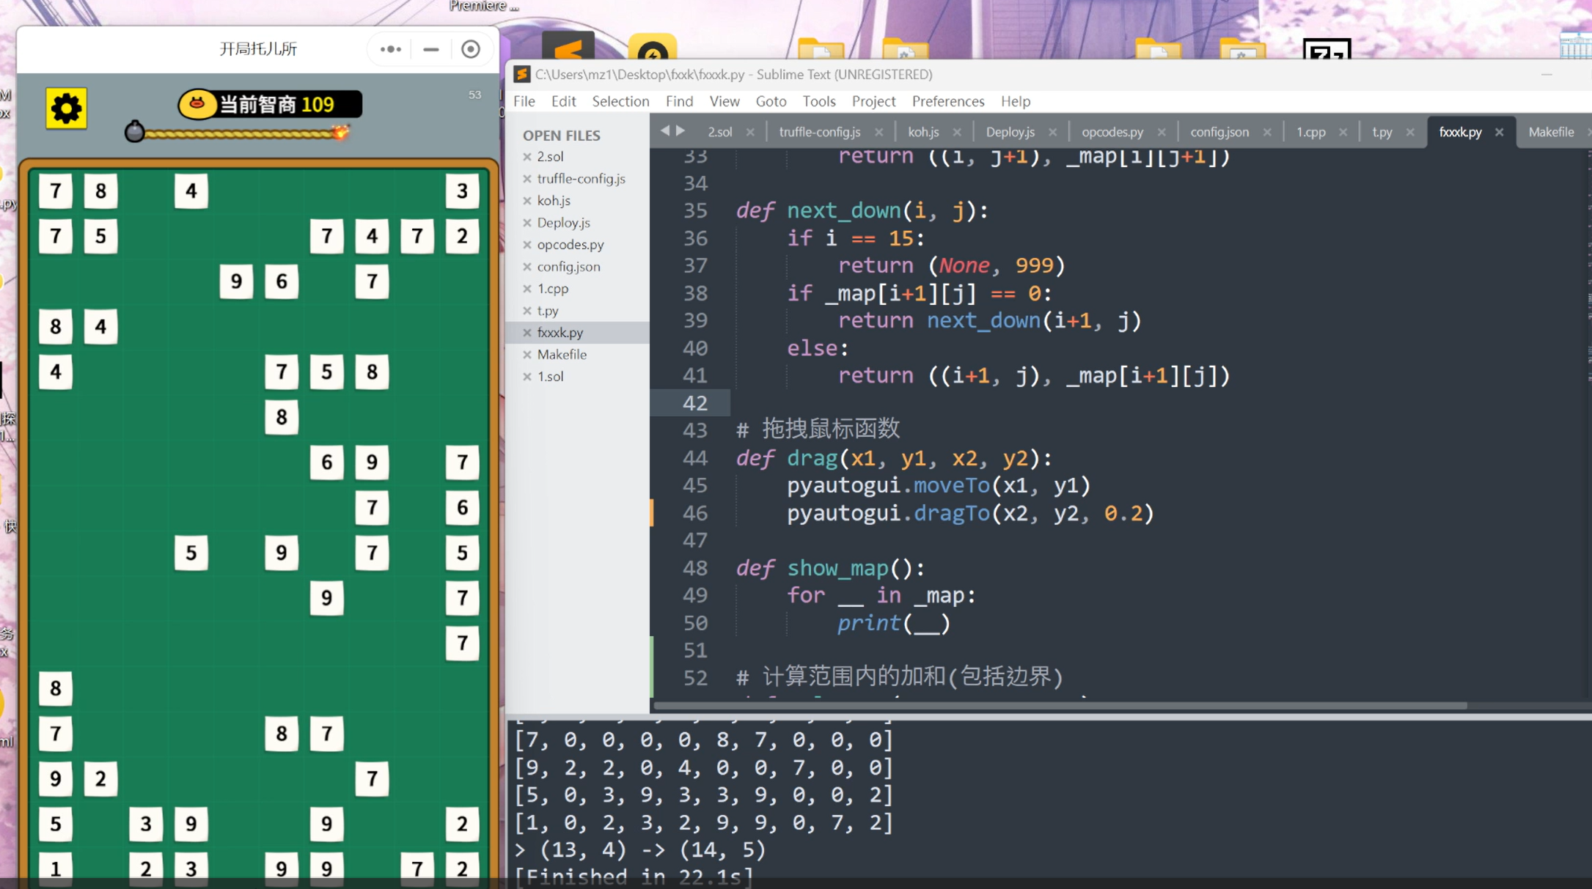1592x889 pixels.
Task: Open the View menu
Action: pyautogui.click(x=725, y=101)
